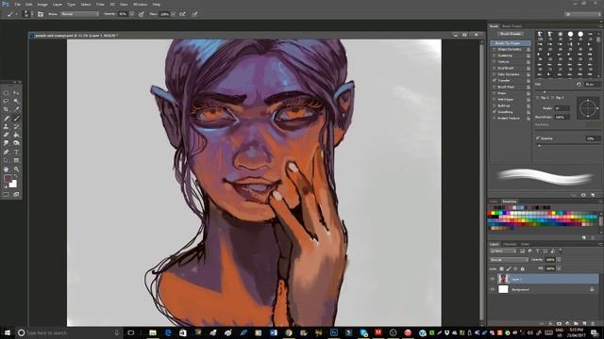Image resolution: width=604 pixels, height=339 pixels.
Task: Open the layer Opacity dropdown arrow
Action: [x=559, y=260]
